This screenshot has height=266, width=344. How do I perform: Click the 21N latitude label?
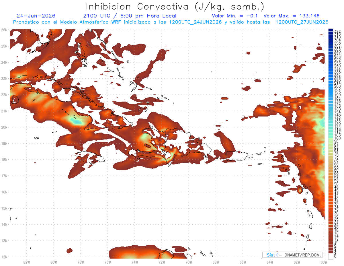(4, 111)
